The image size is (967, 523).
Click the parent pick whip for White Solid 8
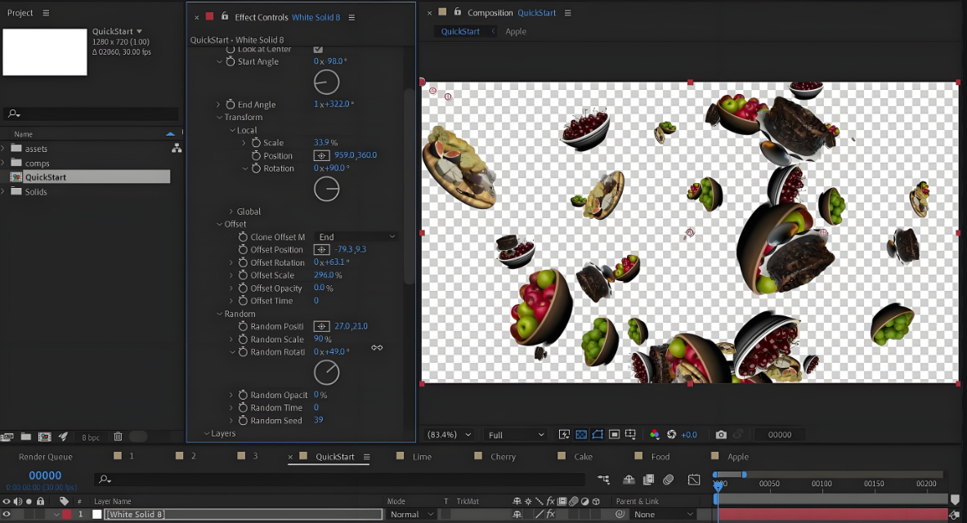point(620,514)
